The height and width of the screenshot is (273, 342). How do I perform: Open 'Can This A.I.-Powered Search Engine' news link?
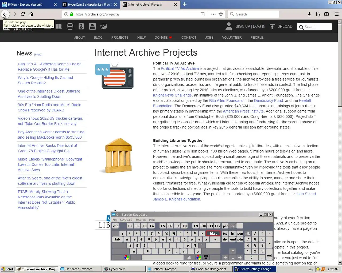[50, 67]
